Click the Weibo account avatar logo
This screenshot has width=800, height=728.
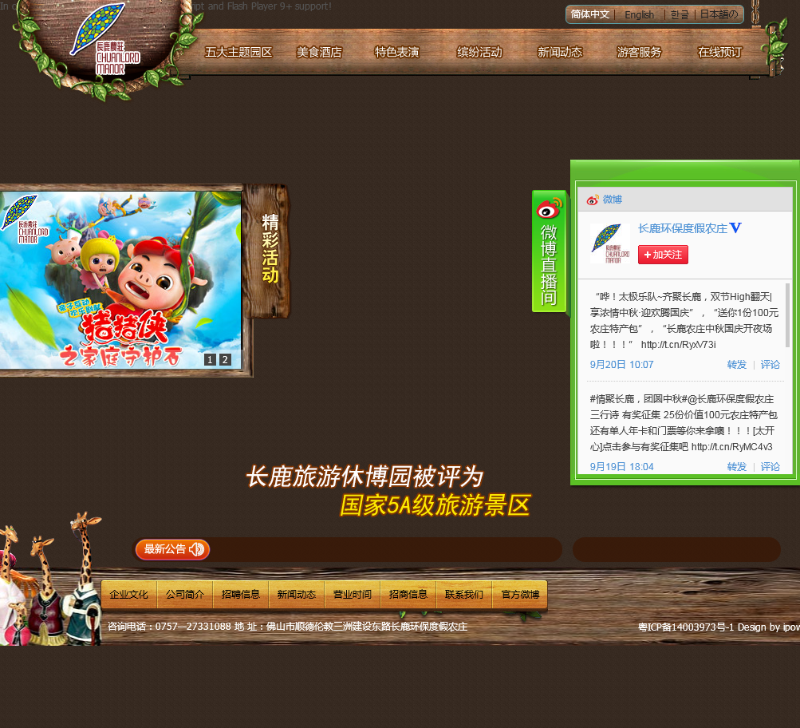click(x=610, y=243)
